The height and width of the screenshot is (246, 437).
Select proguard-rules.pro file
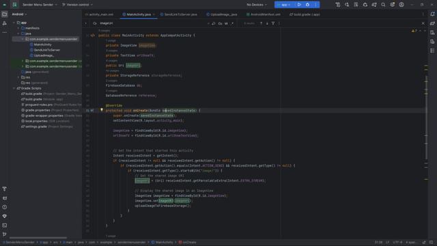pos(39,105)
